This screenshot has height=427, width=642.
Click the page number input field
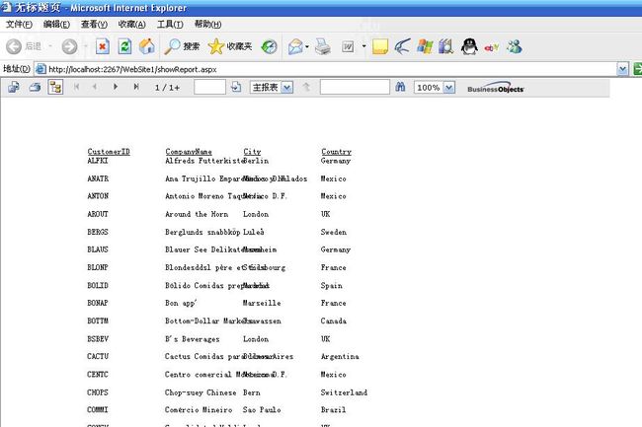[209, 87]
